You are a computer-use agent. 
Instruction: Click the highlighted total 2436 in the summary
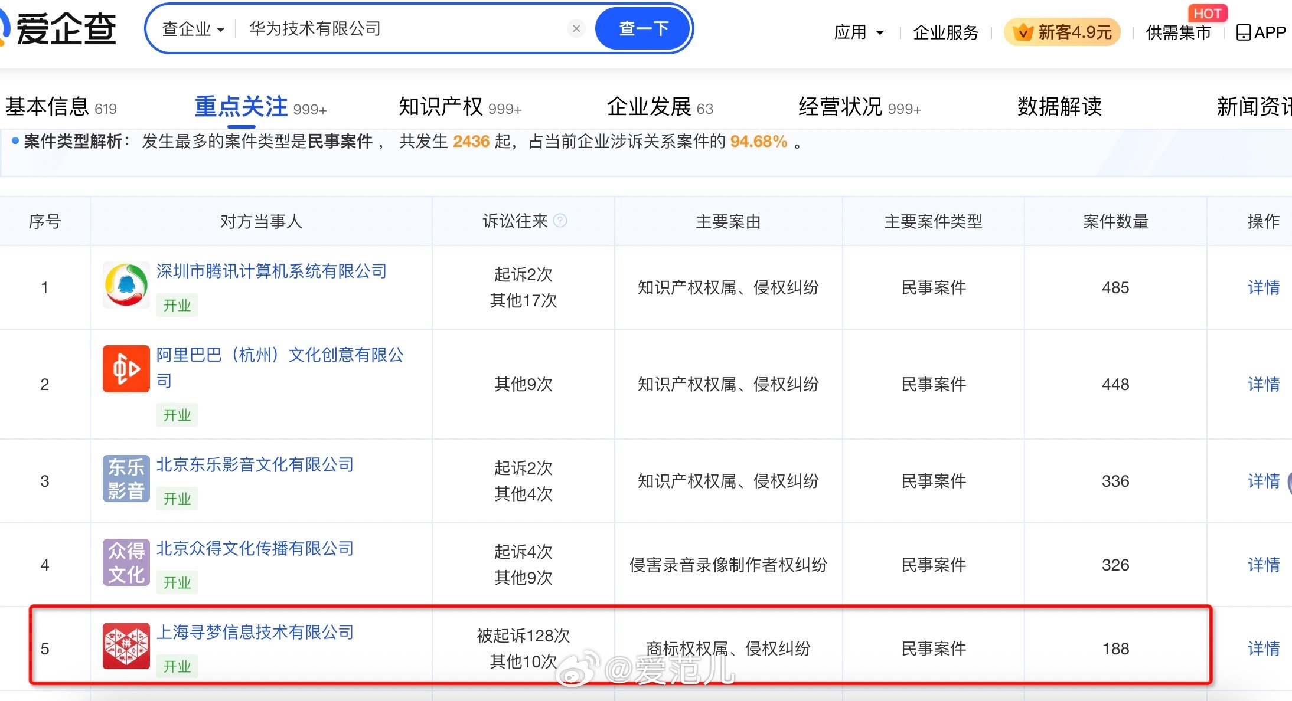(x=471, y=141)
